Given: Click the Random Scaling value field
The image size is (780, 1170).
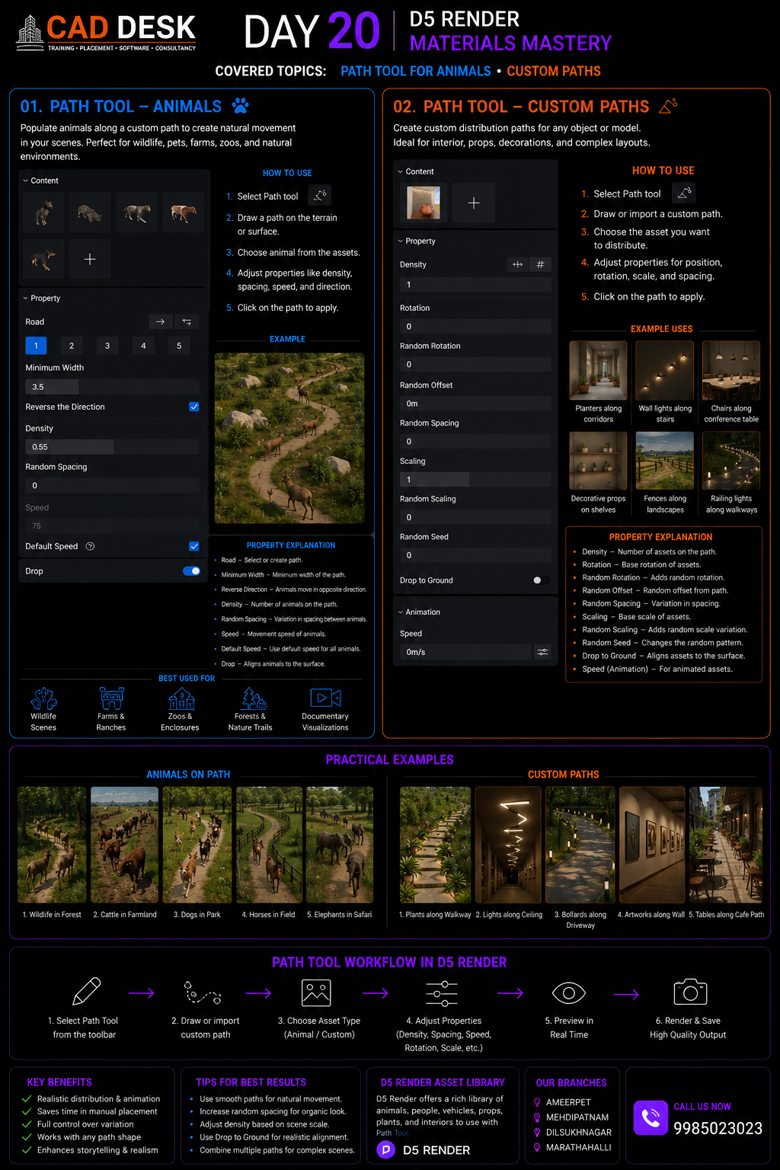Looking at the screenshot, I should click(x=475, y=517).
